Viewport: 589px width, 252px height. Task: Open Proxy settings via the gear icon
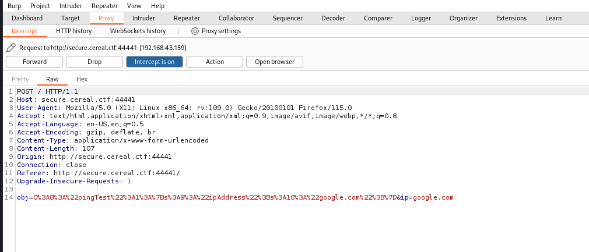(195, 31)
